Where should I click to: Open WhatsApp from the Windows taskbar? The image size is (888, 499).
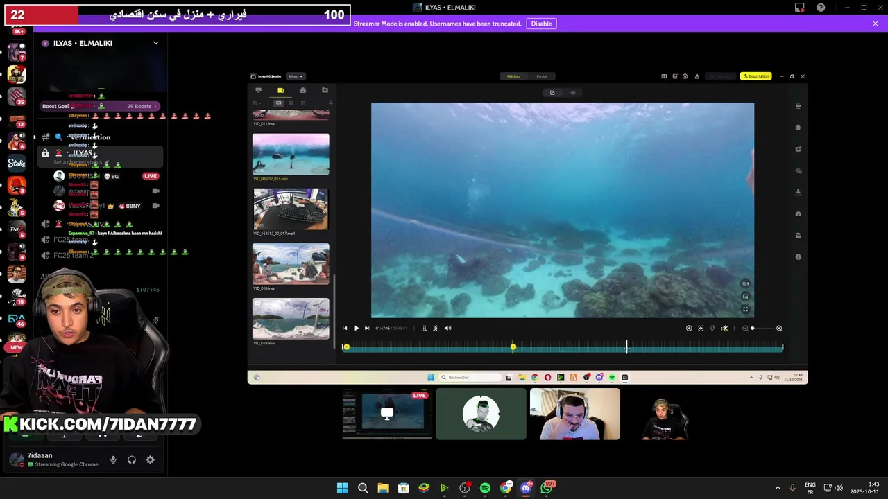[x=547, y=488]
